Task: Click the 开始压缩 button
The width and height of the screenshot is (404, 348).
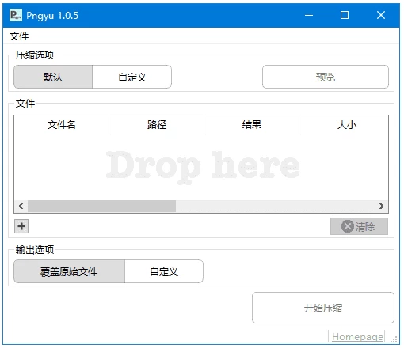Action: [323, 308]
